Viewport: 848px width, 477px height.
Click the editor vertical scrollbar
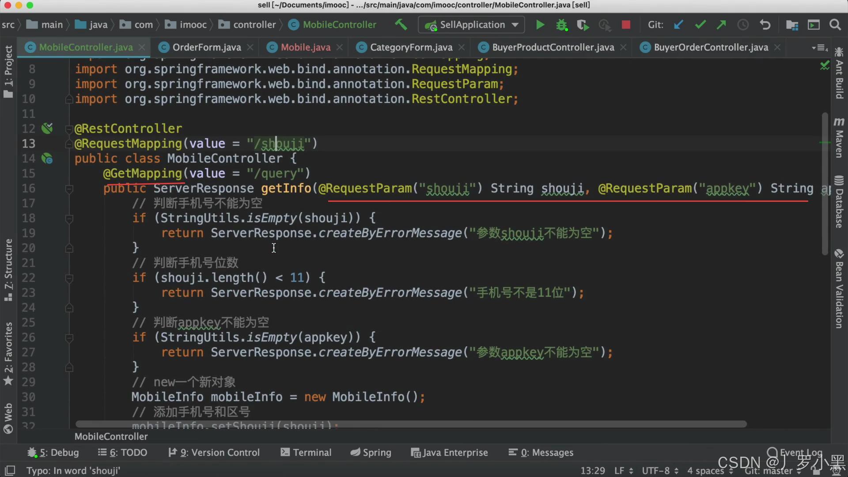[x=825, y=184]
